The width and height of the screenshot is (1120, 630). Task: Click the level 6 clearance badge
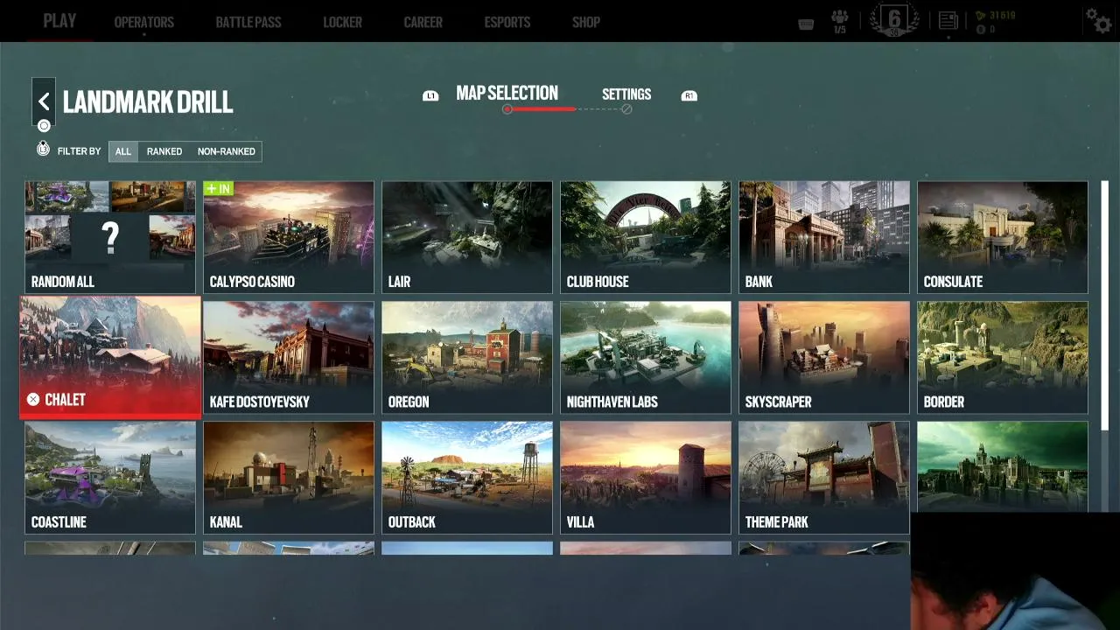tap(894, 20)
